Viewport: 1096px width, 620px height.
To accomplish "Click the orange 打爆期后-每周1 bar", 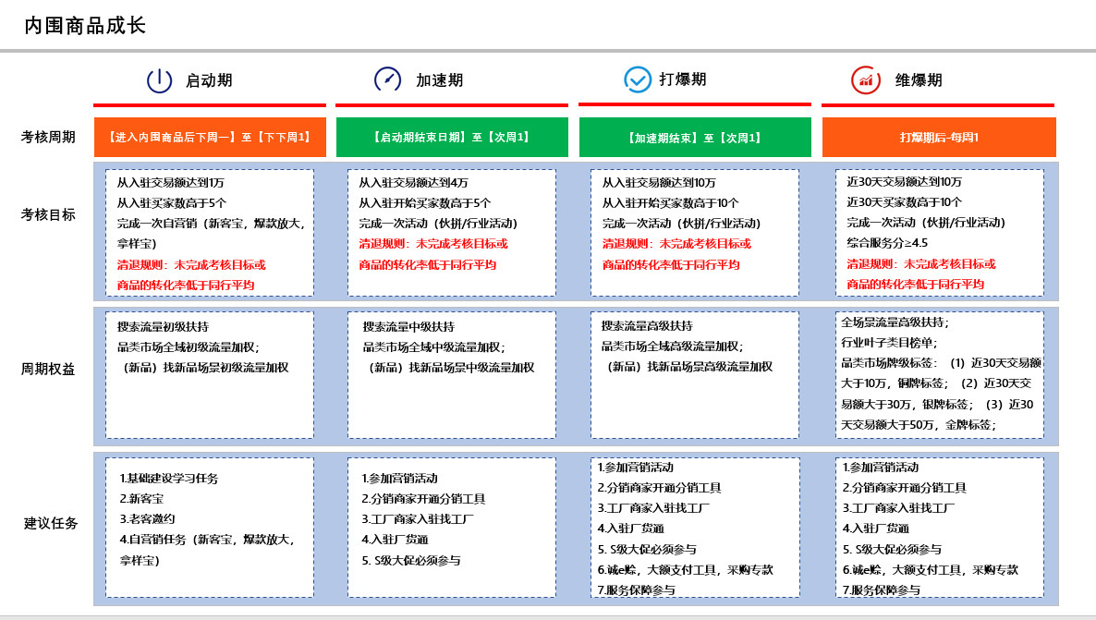I will pyautogui.click(x=939, y=137).
